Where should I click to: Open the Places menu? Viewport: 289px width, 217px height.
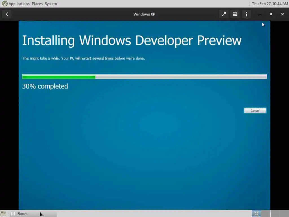pos(37,4)
